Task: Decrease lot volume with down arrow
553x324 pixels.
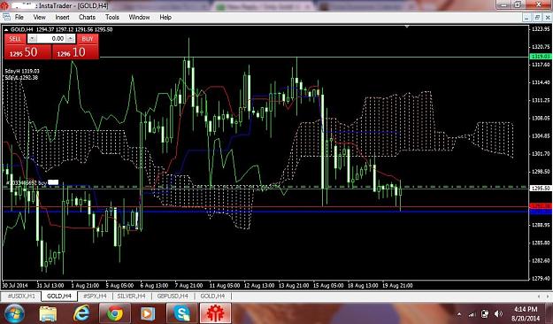Action: (32, 39)
